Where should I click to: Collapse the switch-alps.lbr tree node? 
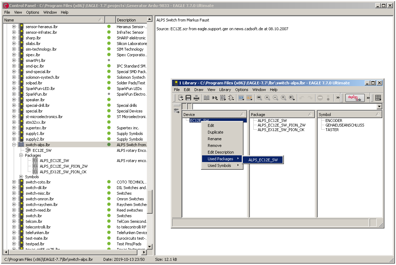14,145
